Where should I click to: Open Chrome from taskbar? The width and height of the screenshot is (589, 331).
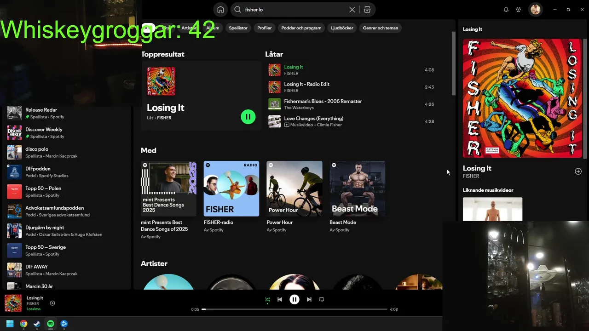click(x=23, y=324)
